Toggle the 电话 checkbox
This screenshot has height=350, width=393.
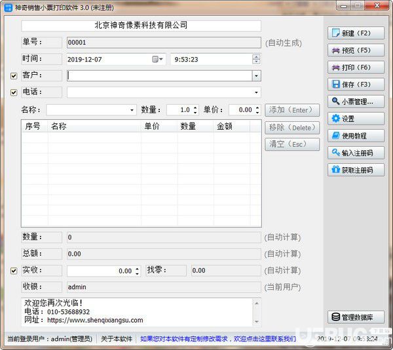pos(14,92)
